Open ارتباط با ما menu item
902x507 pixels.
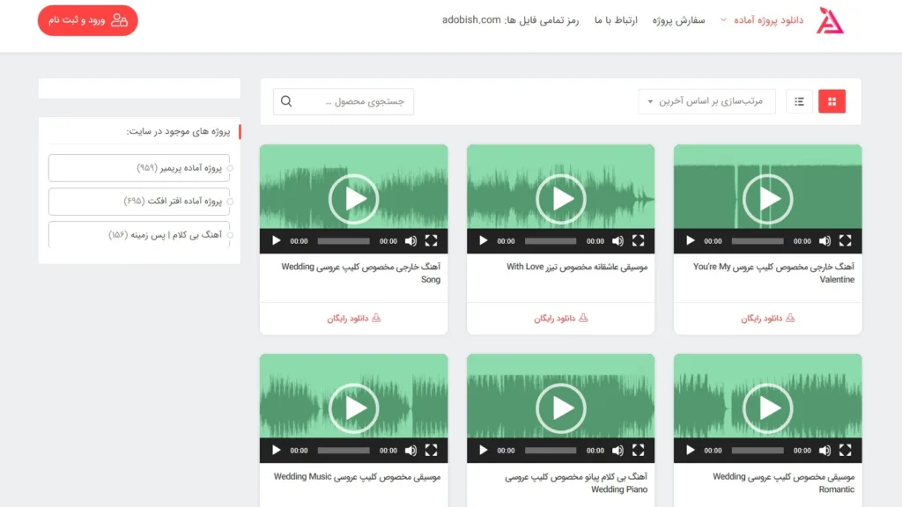(616, 20)
